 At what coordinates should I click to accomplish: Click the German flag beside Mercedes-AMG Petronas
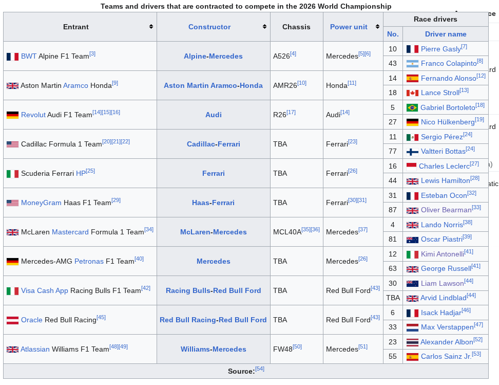coord(12,262)
